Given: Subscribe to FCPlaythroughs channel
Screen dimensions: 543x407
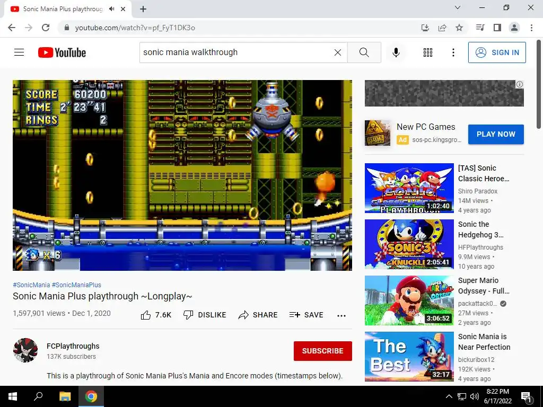Looking at the screenshot, I should coord(323,351).
